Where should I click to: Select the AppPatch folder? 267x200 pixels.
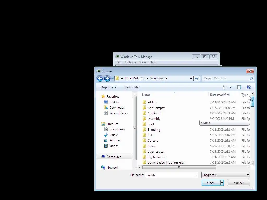[154, 113]
